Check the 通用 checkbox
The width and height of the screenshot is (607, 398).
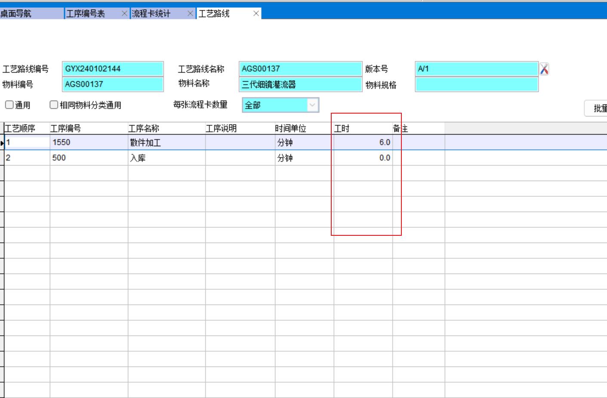pos(9,105)
